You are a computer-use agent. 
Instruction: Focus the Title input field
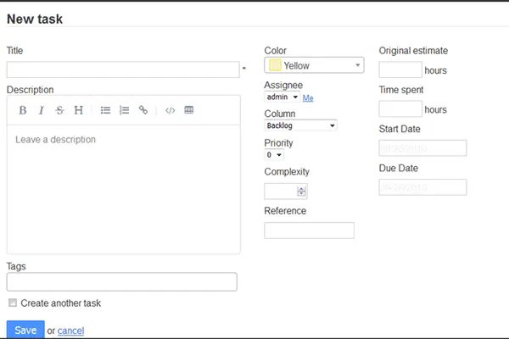pos(123,69)
